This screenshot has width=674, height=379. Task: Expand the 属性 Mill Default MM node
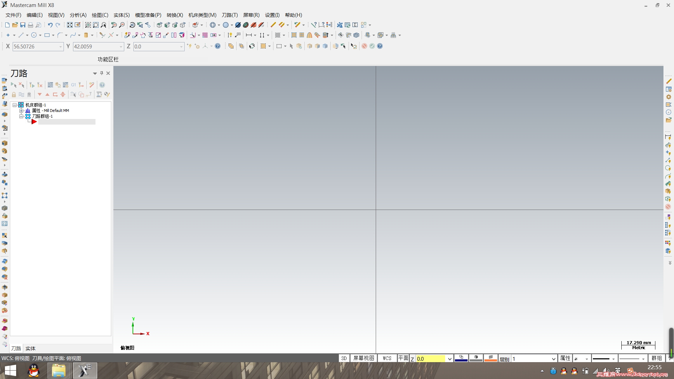point(21,111)
